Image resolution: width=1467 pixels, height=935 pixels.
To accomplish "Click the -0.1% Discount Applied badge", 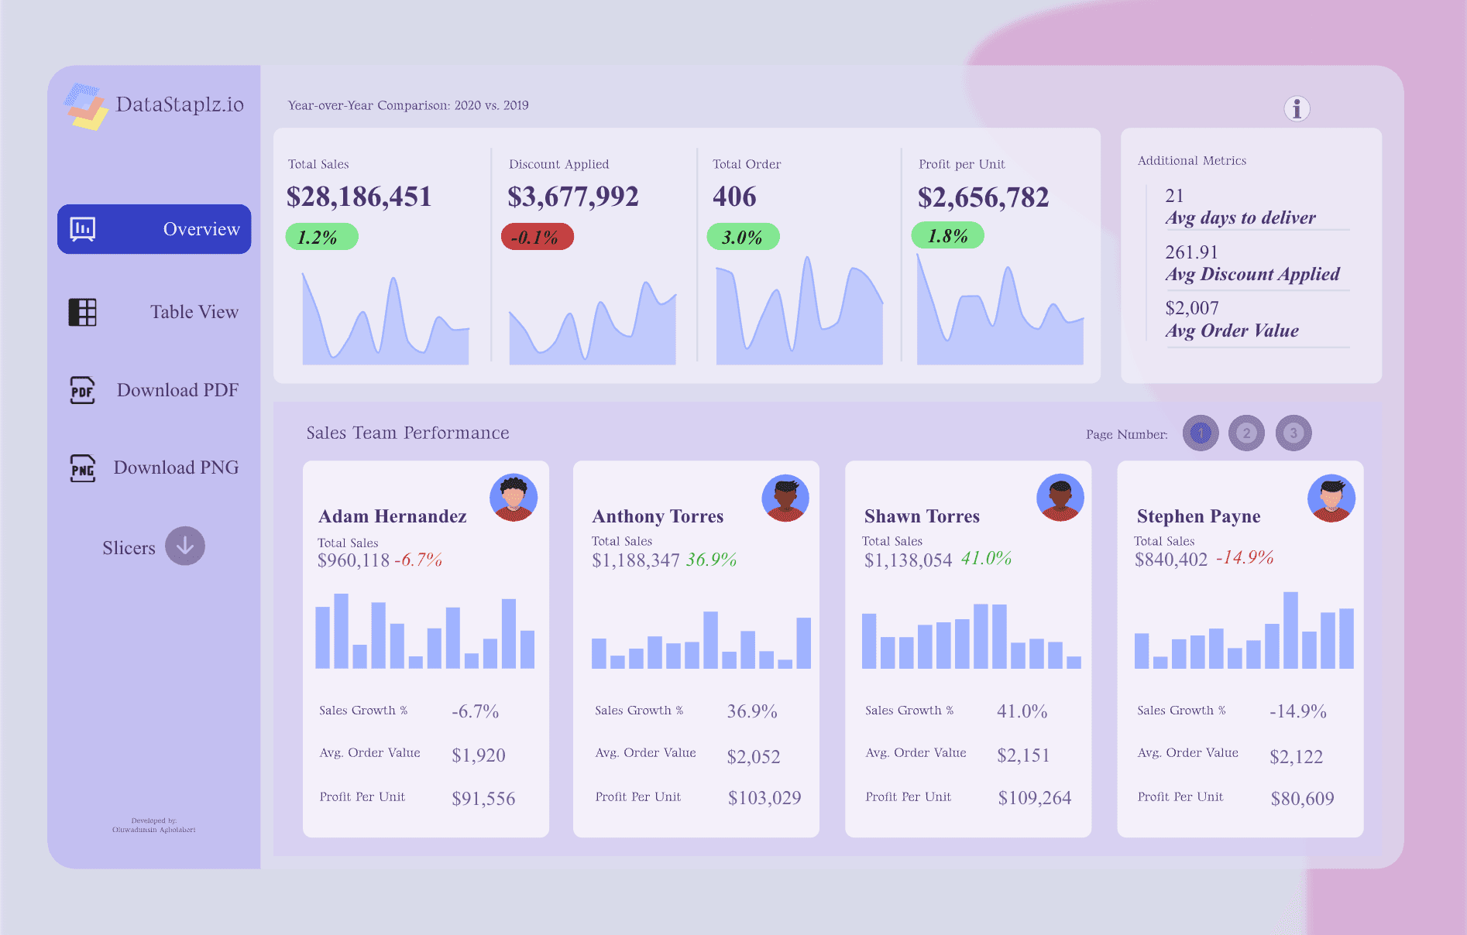I will [538, 237].
